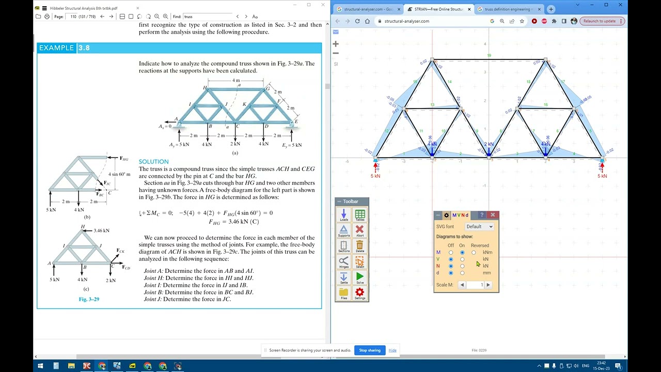Viewport: 661px width, 372px height.
Task: Set V diagram to On
Action: tap(462, 259)
